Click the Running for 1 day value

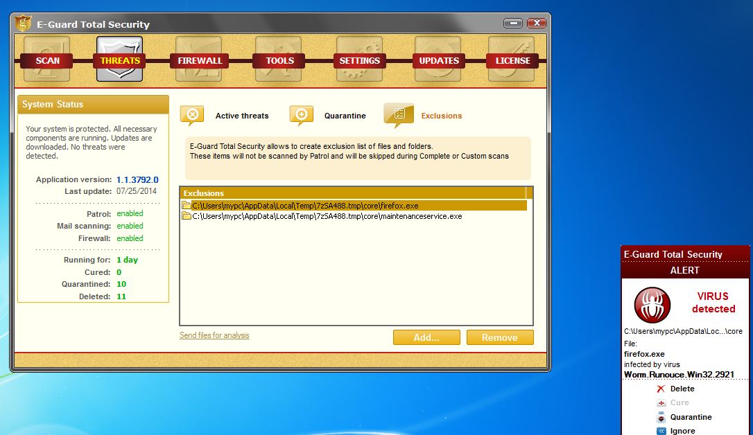tap(128, 260)
